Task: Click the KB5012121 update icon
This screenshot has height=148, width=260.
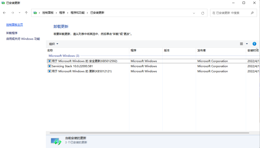Action: pyautogui.click(x=49, y=71)
